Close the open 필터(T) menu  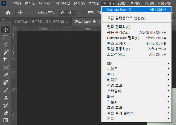tap(108, 3)
